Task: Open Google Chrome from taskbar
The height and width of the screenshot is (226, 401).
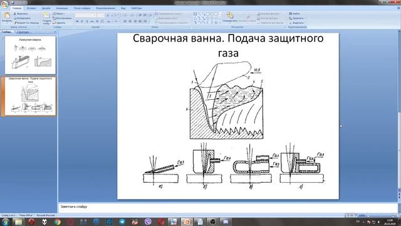Action: tap(57, 222)
